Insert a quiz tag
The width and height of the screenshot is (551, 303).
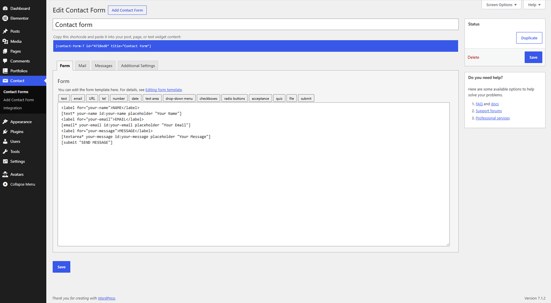click(x=279, y=98)
